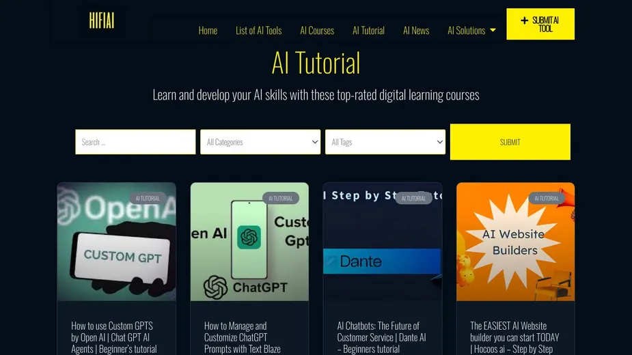Open the Home menu item
Viewport: 632px width, 355px height.
click(x=208, y=30)
